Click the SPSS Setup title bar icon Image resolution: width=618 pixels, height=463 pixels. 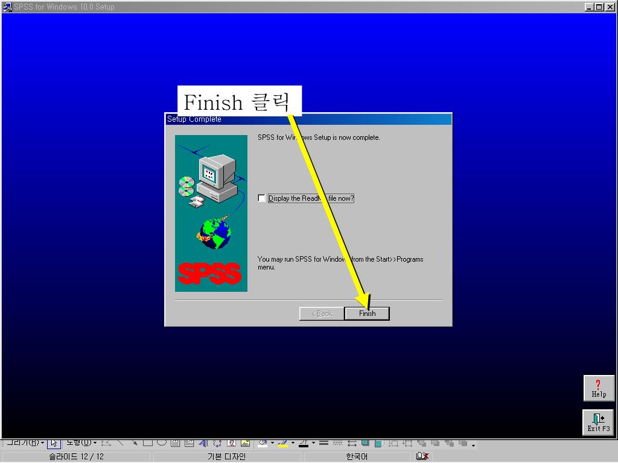(x=7, y=7)
